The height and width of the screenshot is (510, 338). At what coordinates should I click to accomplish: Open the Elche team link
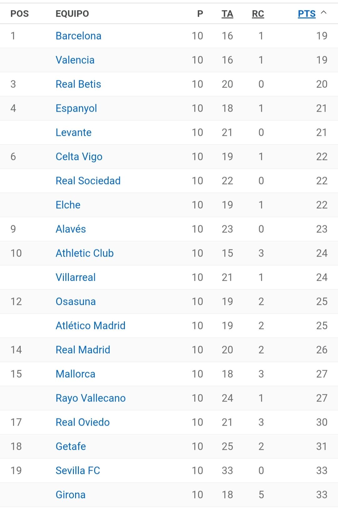point(68,205)
